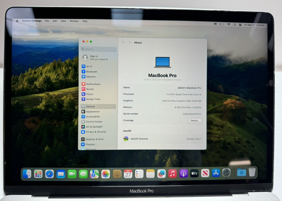The height and width of the screenshot is (201, 282).
Task: Open Calendar showing 27 in the Dock
Action: click(x=128, y=174)
